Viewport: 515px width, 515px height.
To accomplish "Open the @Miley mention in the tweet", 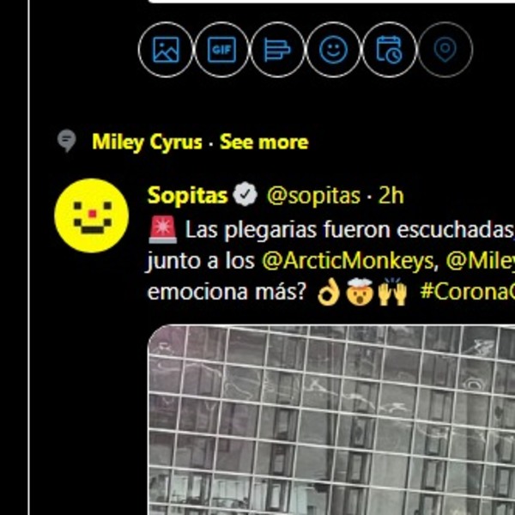I will coord(480,261).
